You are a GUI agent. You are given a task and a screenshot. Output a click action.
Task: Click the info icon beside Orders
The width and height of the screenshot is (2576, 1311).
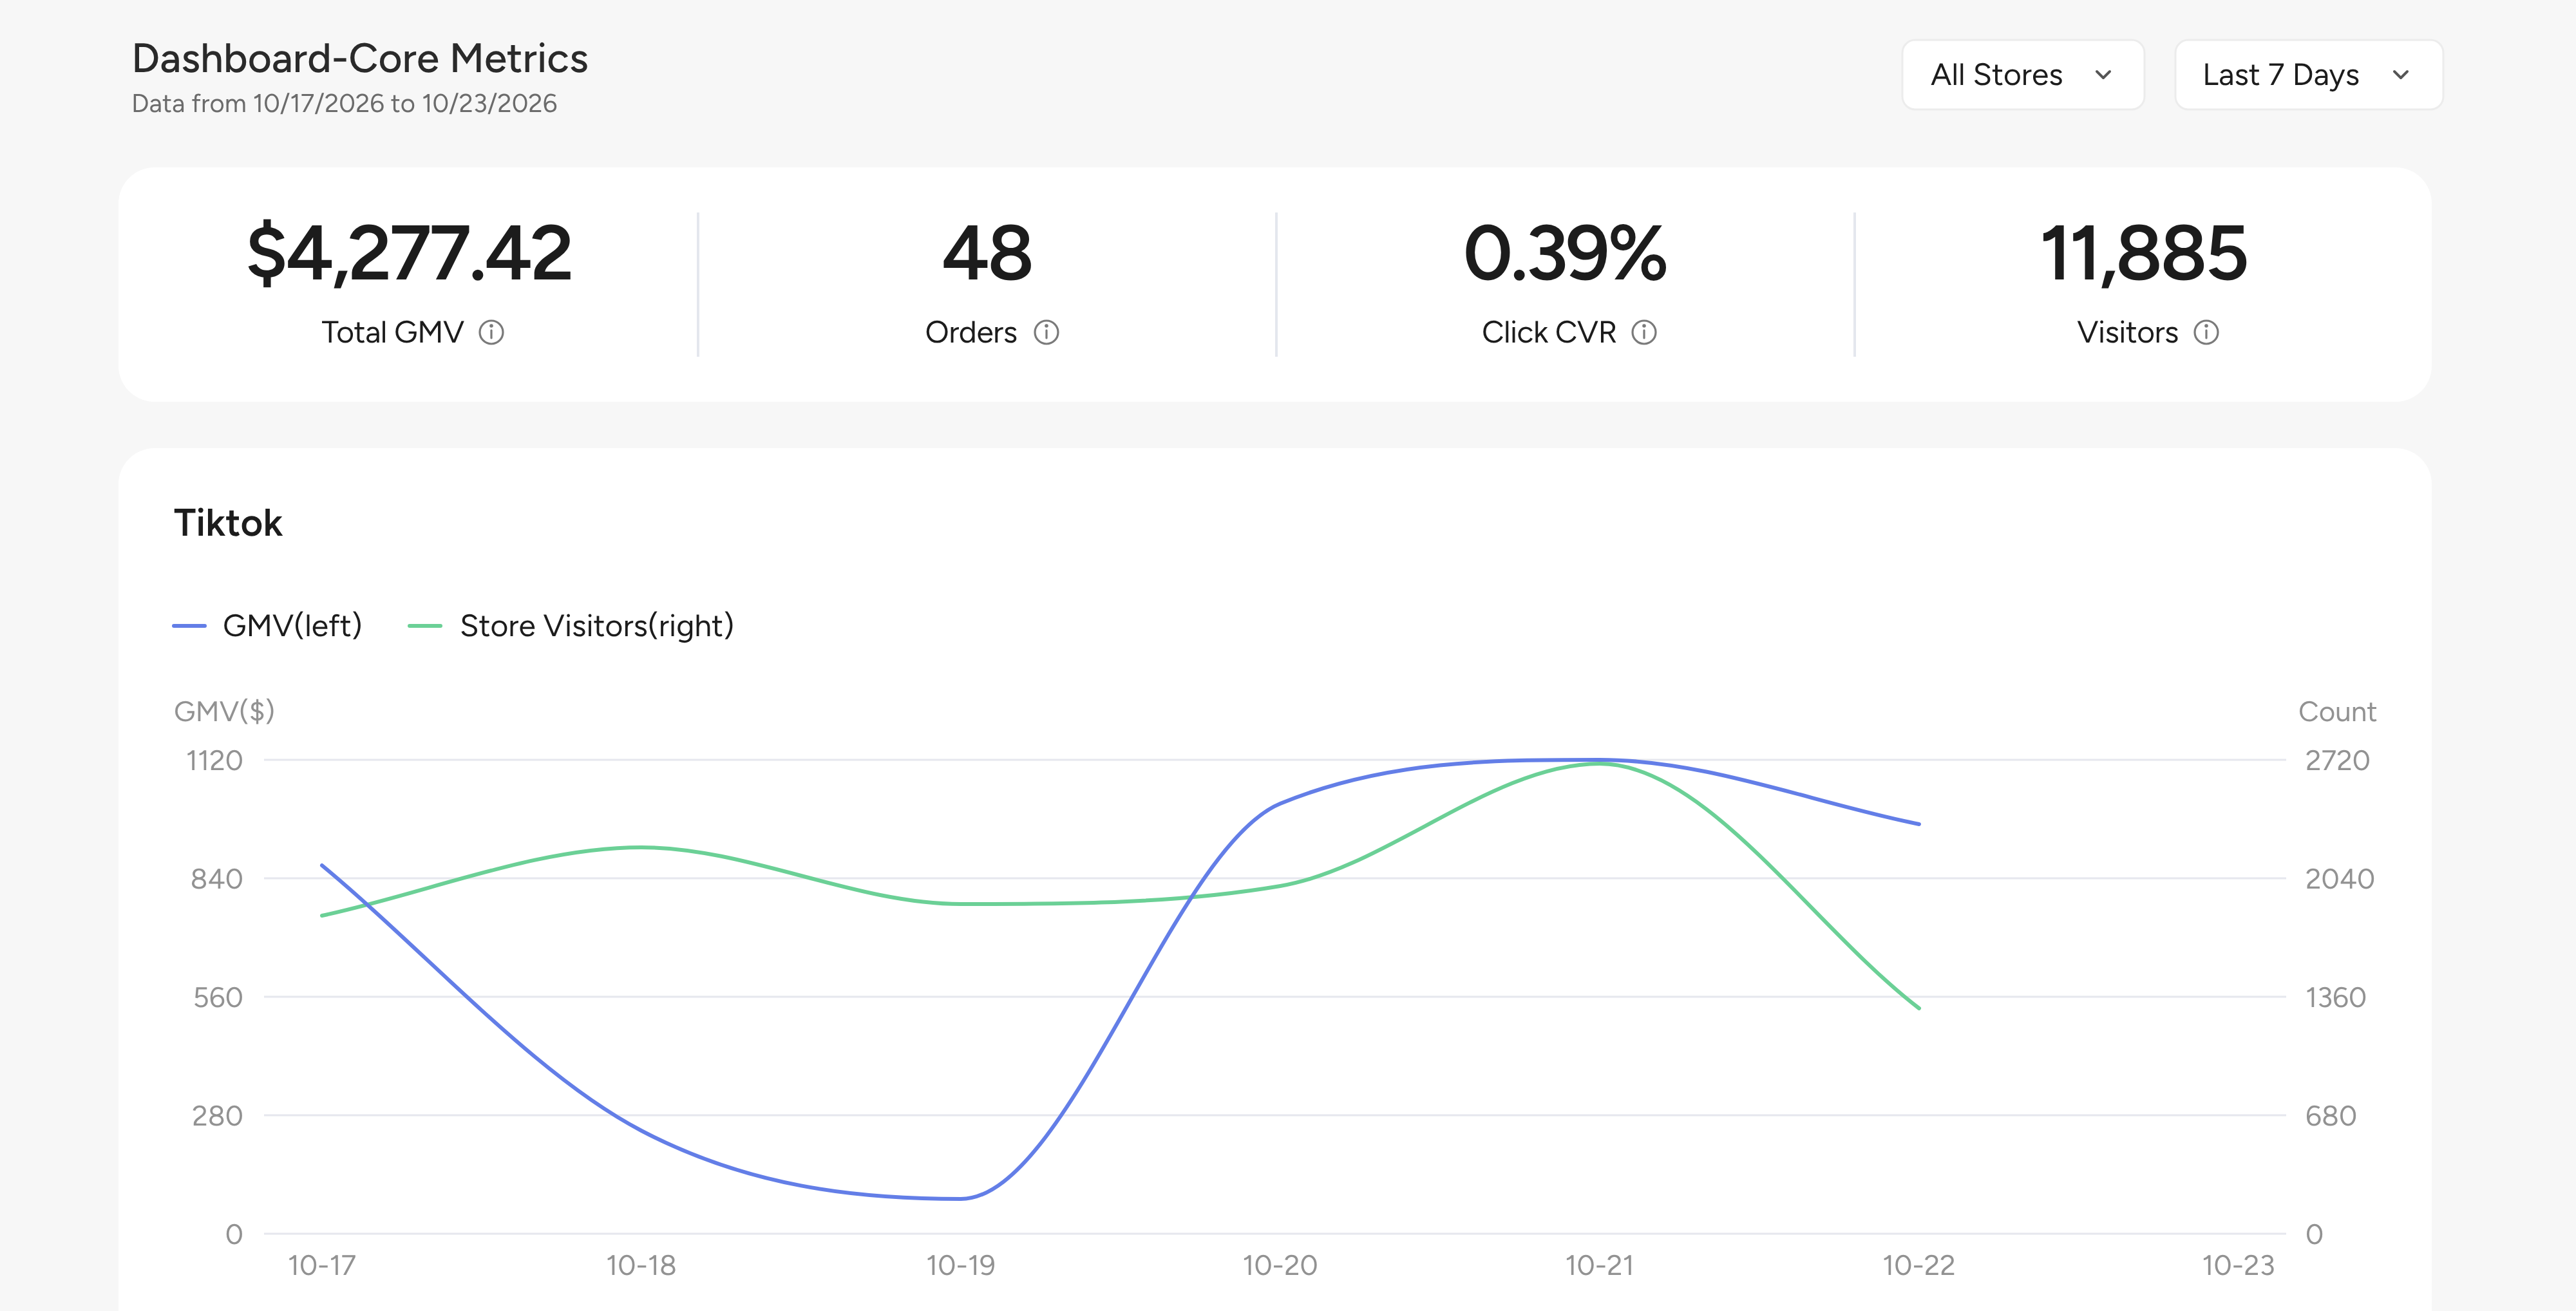1046,332
